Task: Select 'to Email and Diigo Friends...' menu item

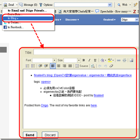Action: click(27, 10)
